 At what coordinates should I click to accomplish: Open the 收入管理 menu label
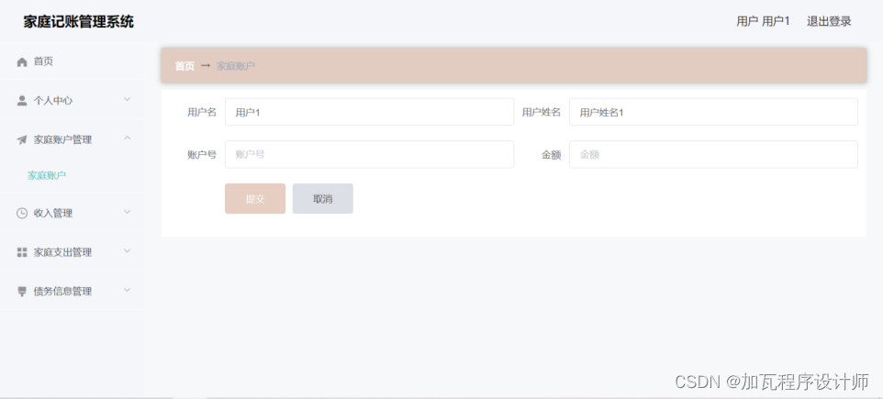(53, 214)
